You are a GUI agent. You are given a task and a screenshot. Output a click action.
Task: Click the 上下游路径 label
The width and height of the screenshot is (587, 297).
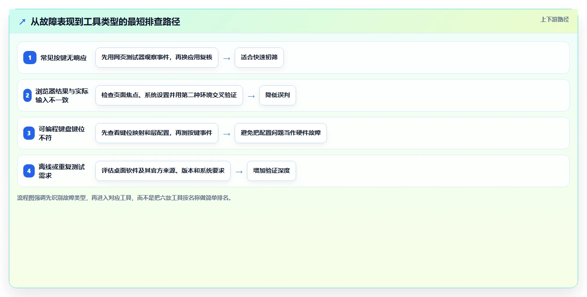pos(554,19)
